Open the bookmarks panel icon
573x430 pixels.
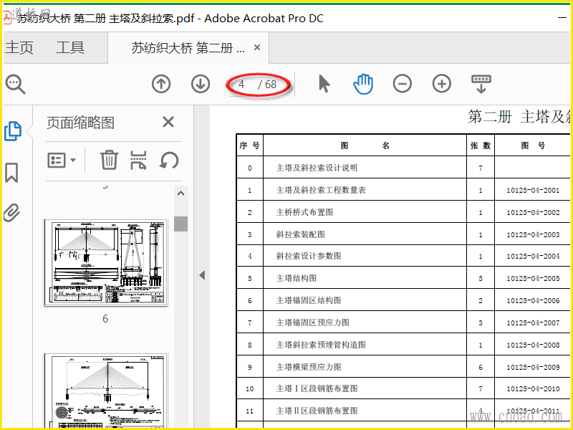coord(11,173)
